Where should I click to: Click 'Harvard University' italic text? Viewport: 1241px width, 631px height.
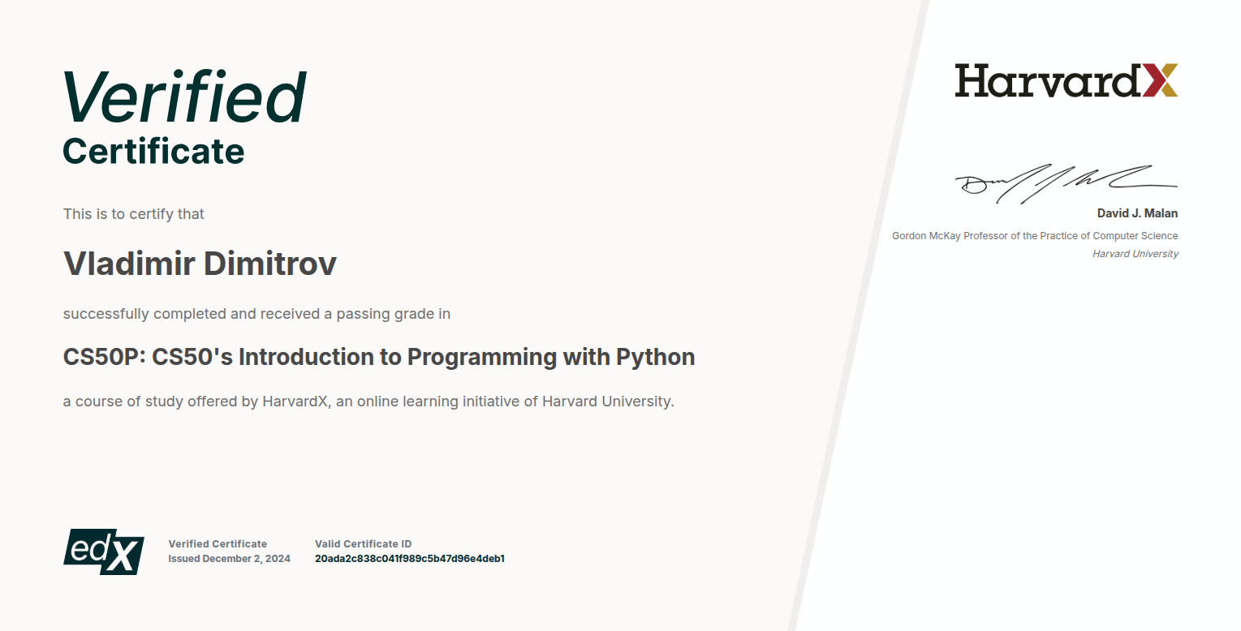[x=1135, y=254]
